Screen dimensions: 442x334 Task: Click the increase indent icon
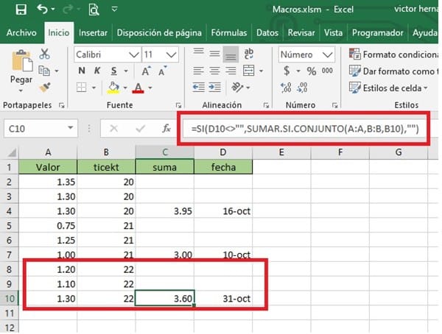[x=215, y=88]
